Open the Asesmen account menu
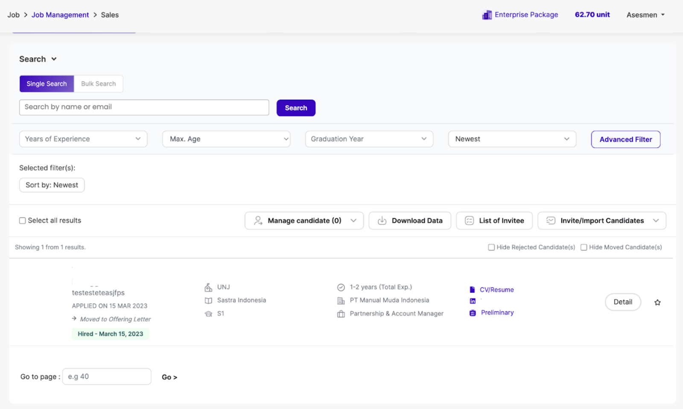The image size is (683, 409). pyautogui.click(x=645, y=15)
